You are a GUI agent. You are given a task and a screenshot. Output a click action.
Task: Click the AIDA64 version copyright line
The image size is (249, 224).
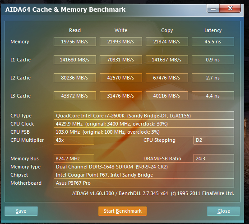tap(153, 193)
